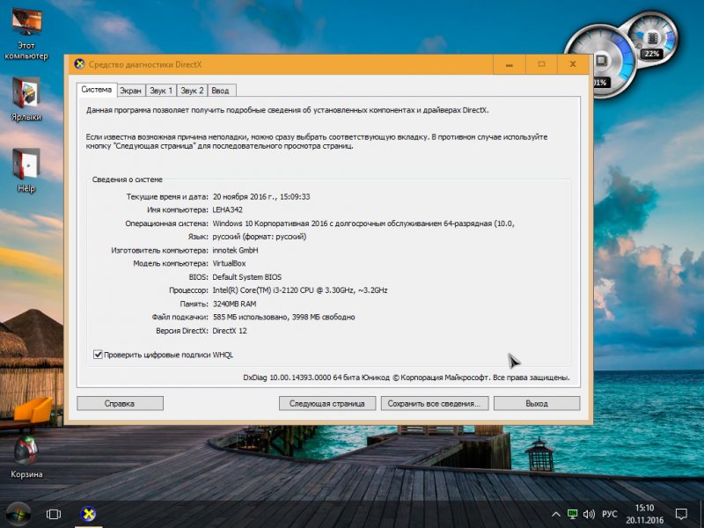Click the processor value Intel(R) Core(TM) i3-2120

click(300, 290)
